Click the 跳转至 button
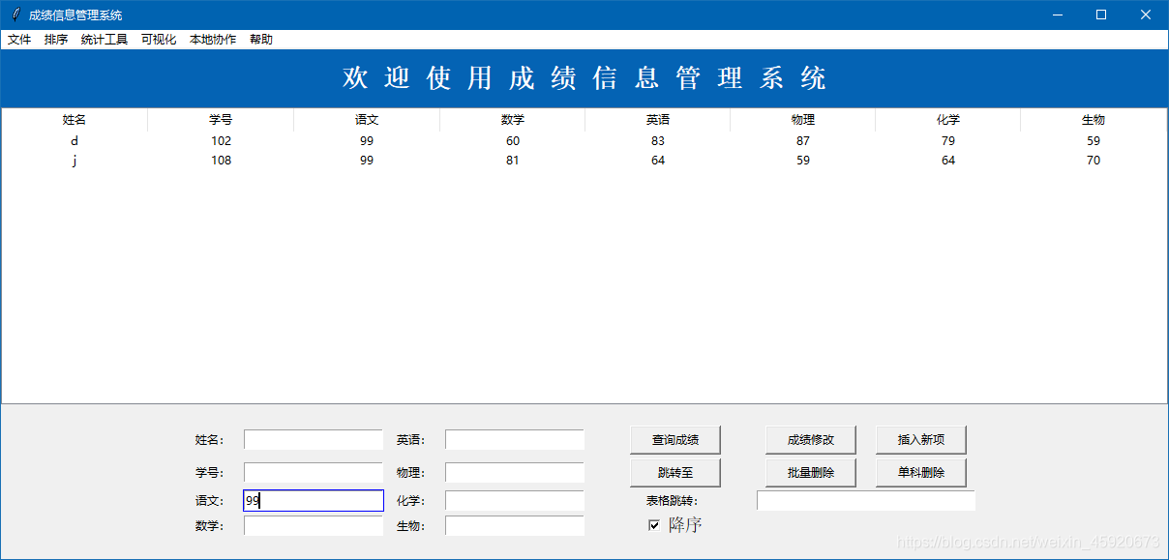Viewport: 1169px width, 560px height. click(x=674, y=472)
